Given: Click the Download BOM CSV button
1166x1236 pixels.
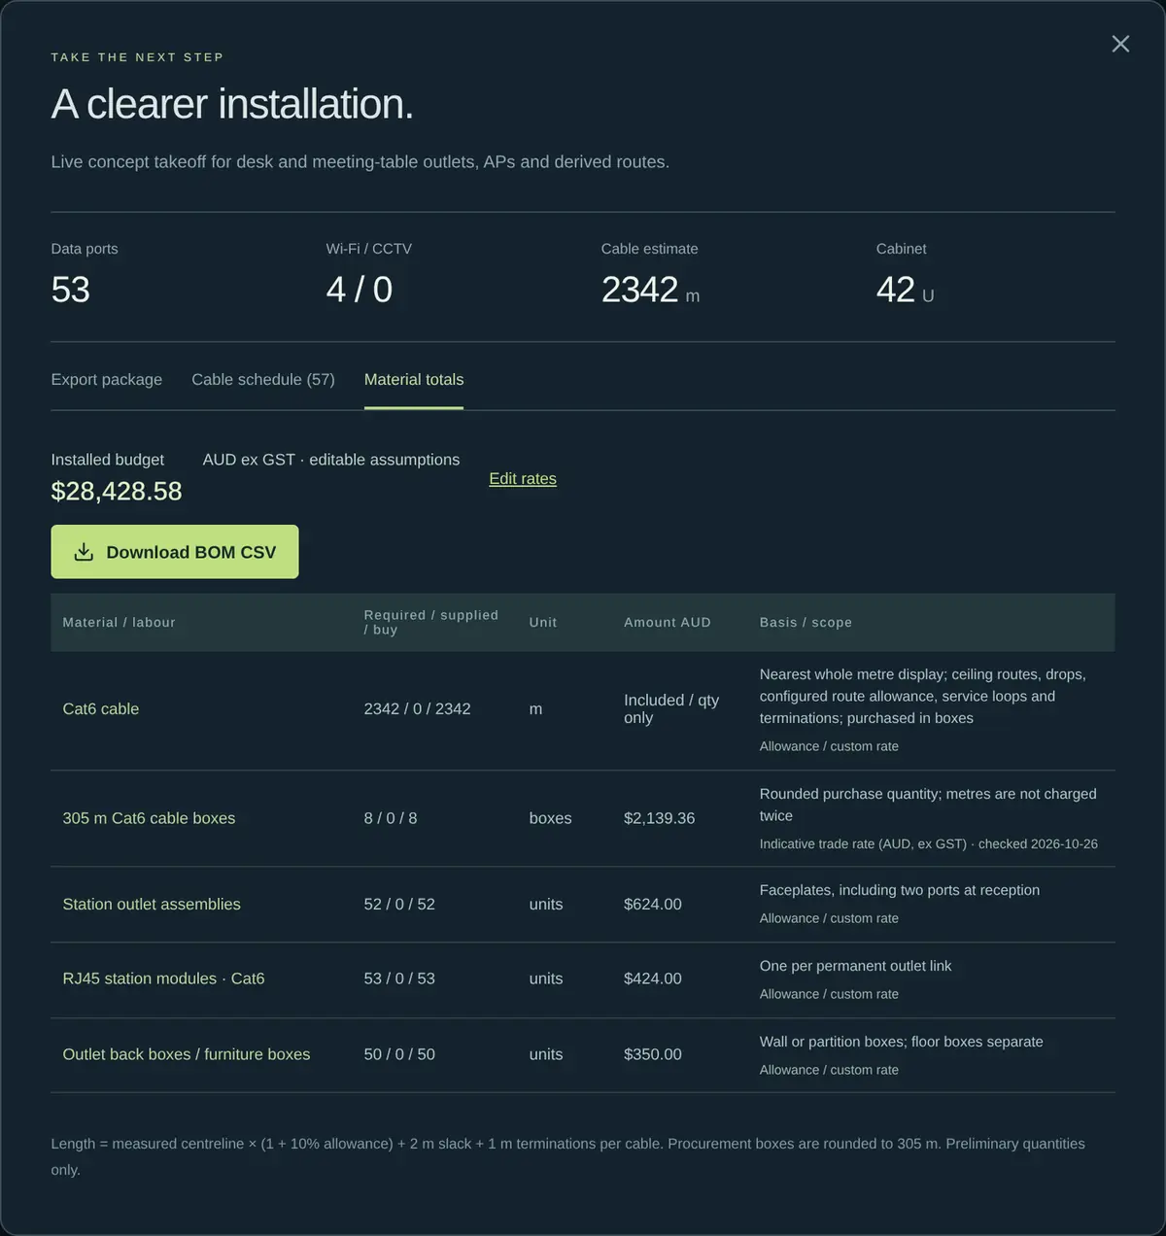Looking at the screenshot, I should click(175, 552).
